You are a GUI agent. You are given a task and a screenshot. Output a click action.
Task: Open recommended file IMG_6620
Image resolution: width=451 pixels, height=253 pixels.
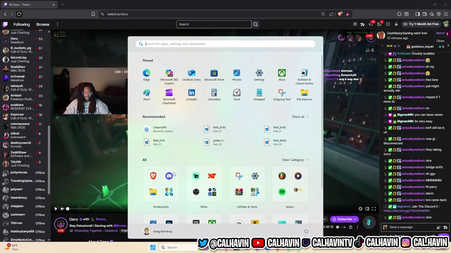click(x=276, y=142)
